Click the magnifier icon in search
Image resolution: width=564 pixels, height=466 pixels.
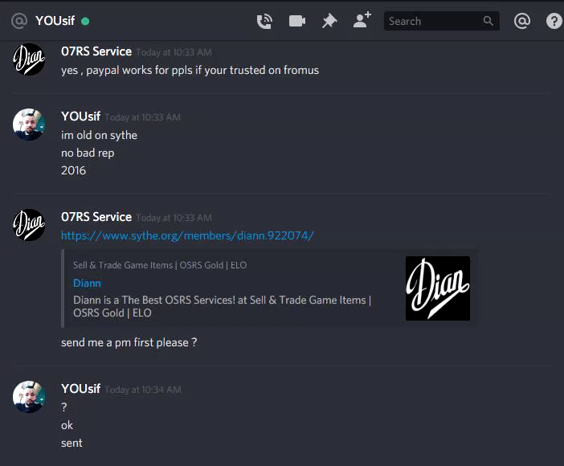[x=488, y=21]
